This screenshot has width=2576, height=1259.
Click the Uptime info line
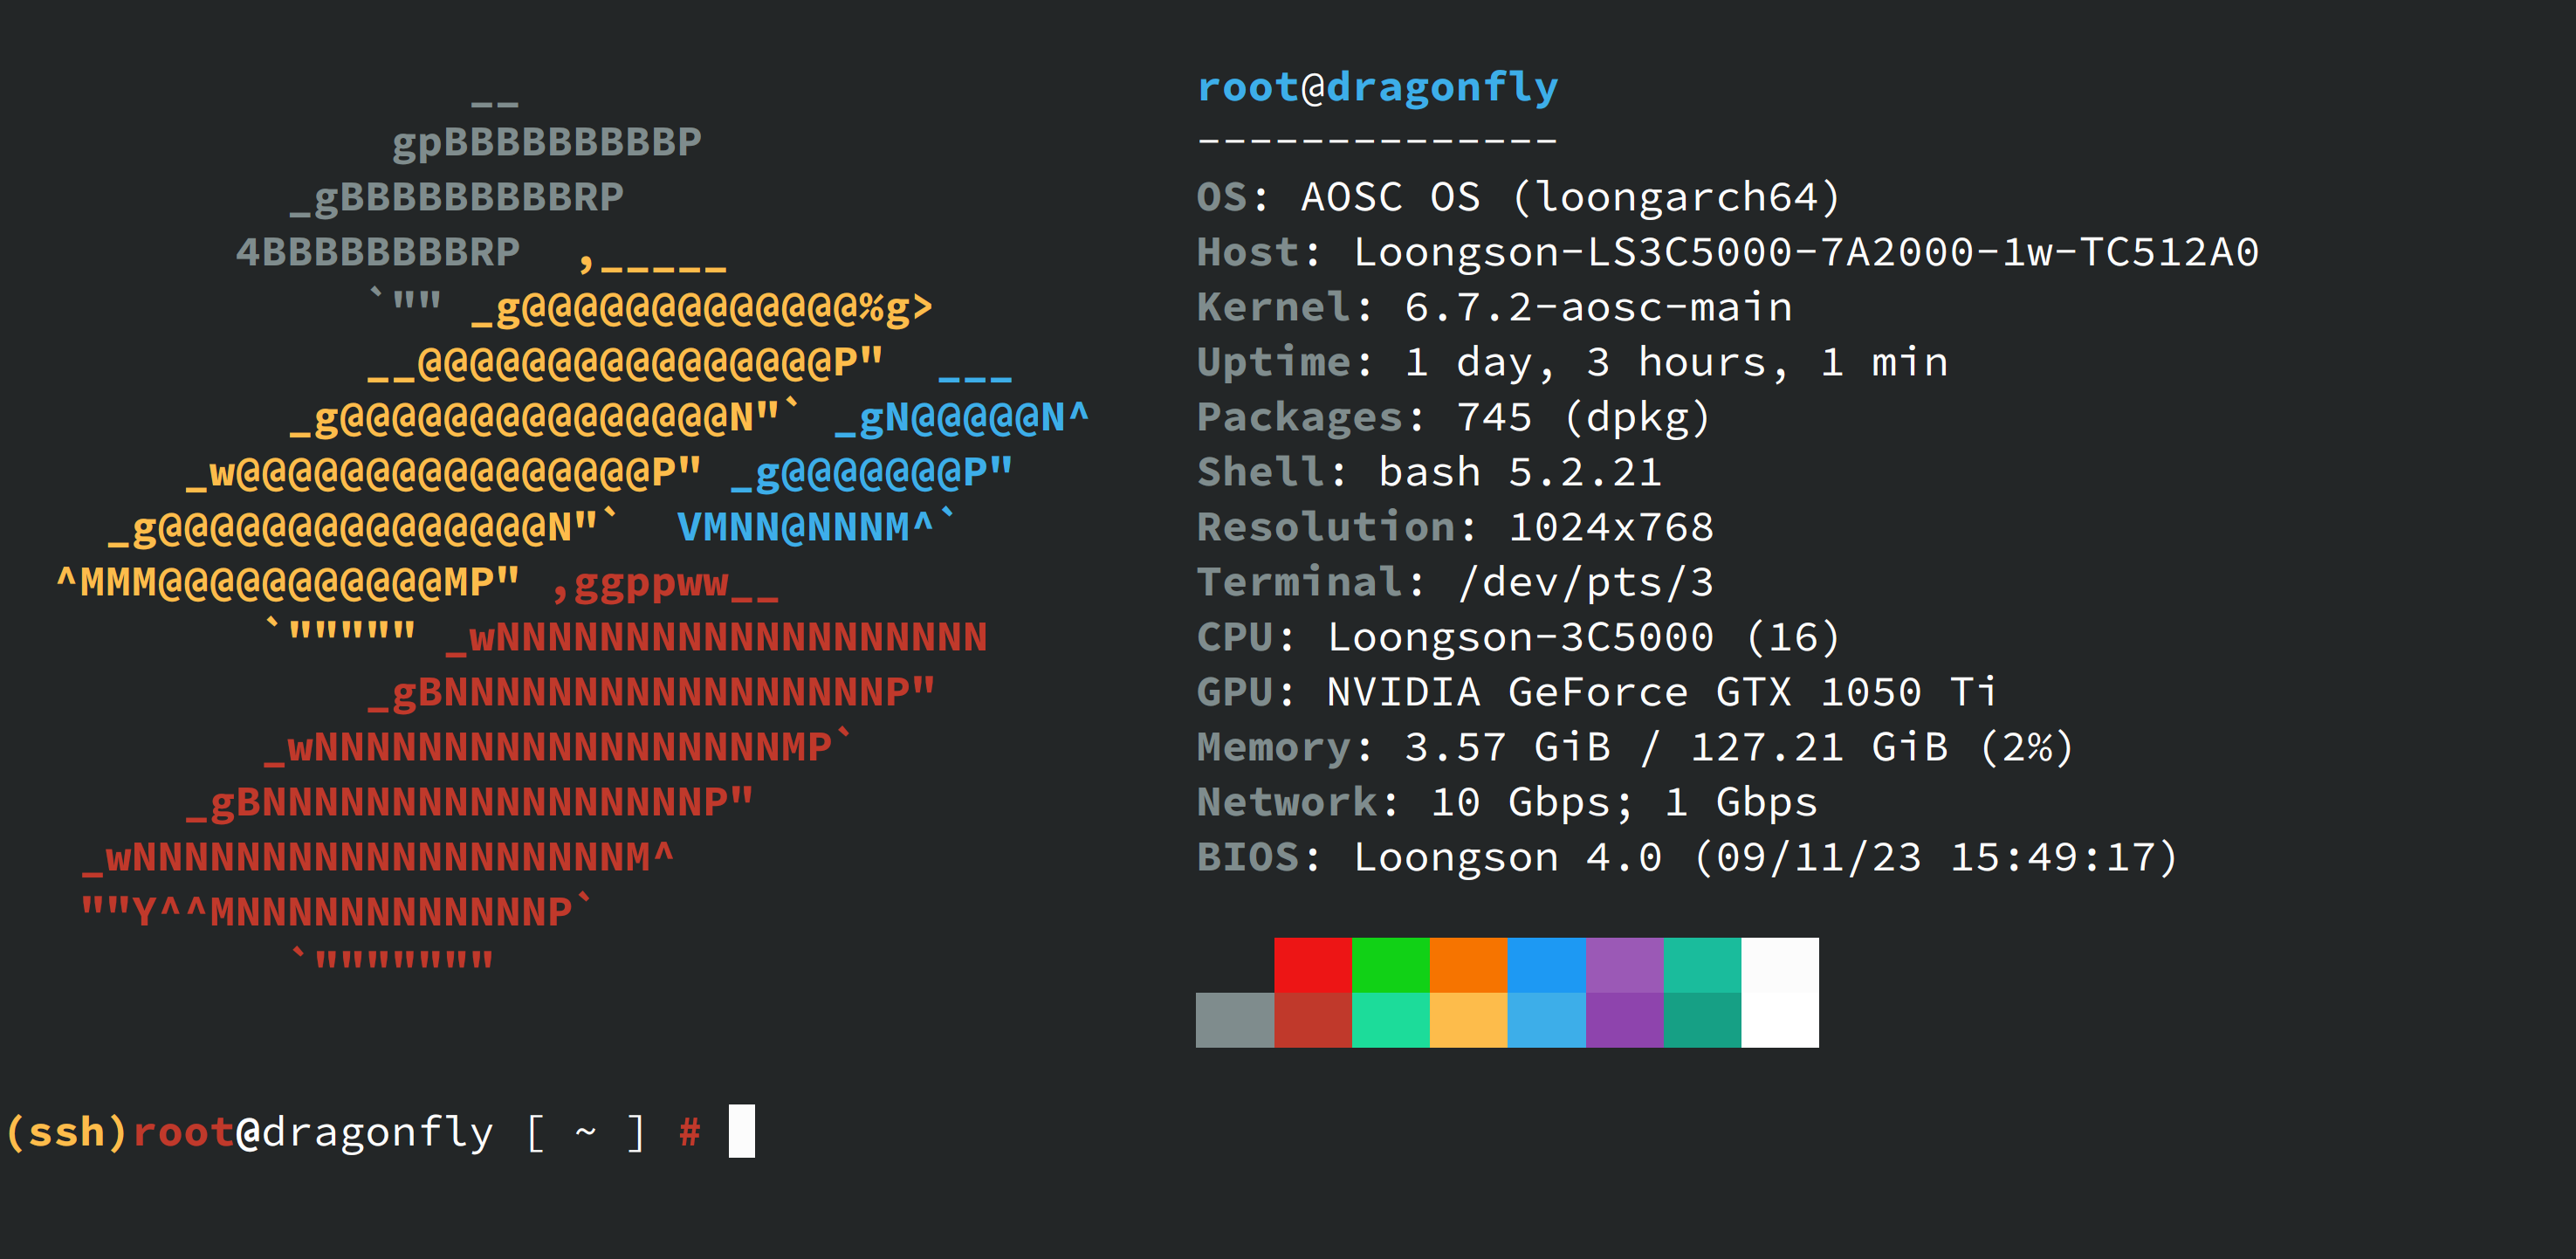click(1572, 362)
